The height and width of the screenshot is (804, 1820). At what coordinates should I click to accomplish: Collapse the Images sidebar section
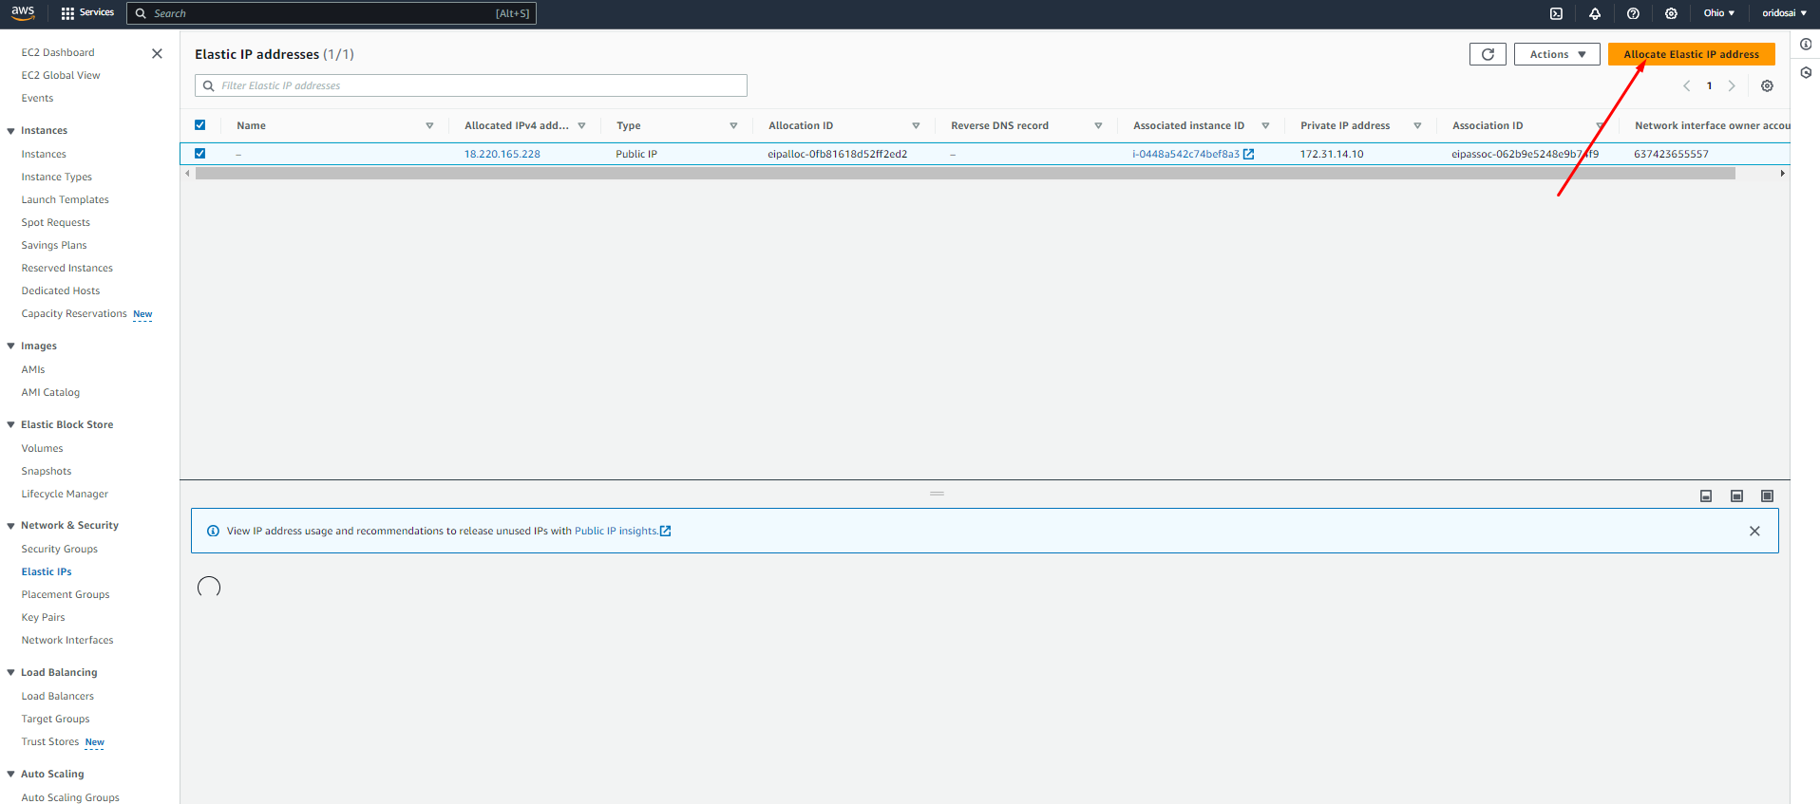click(x=10, y=346)
